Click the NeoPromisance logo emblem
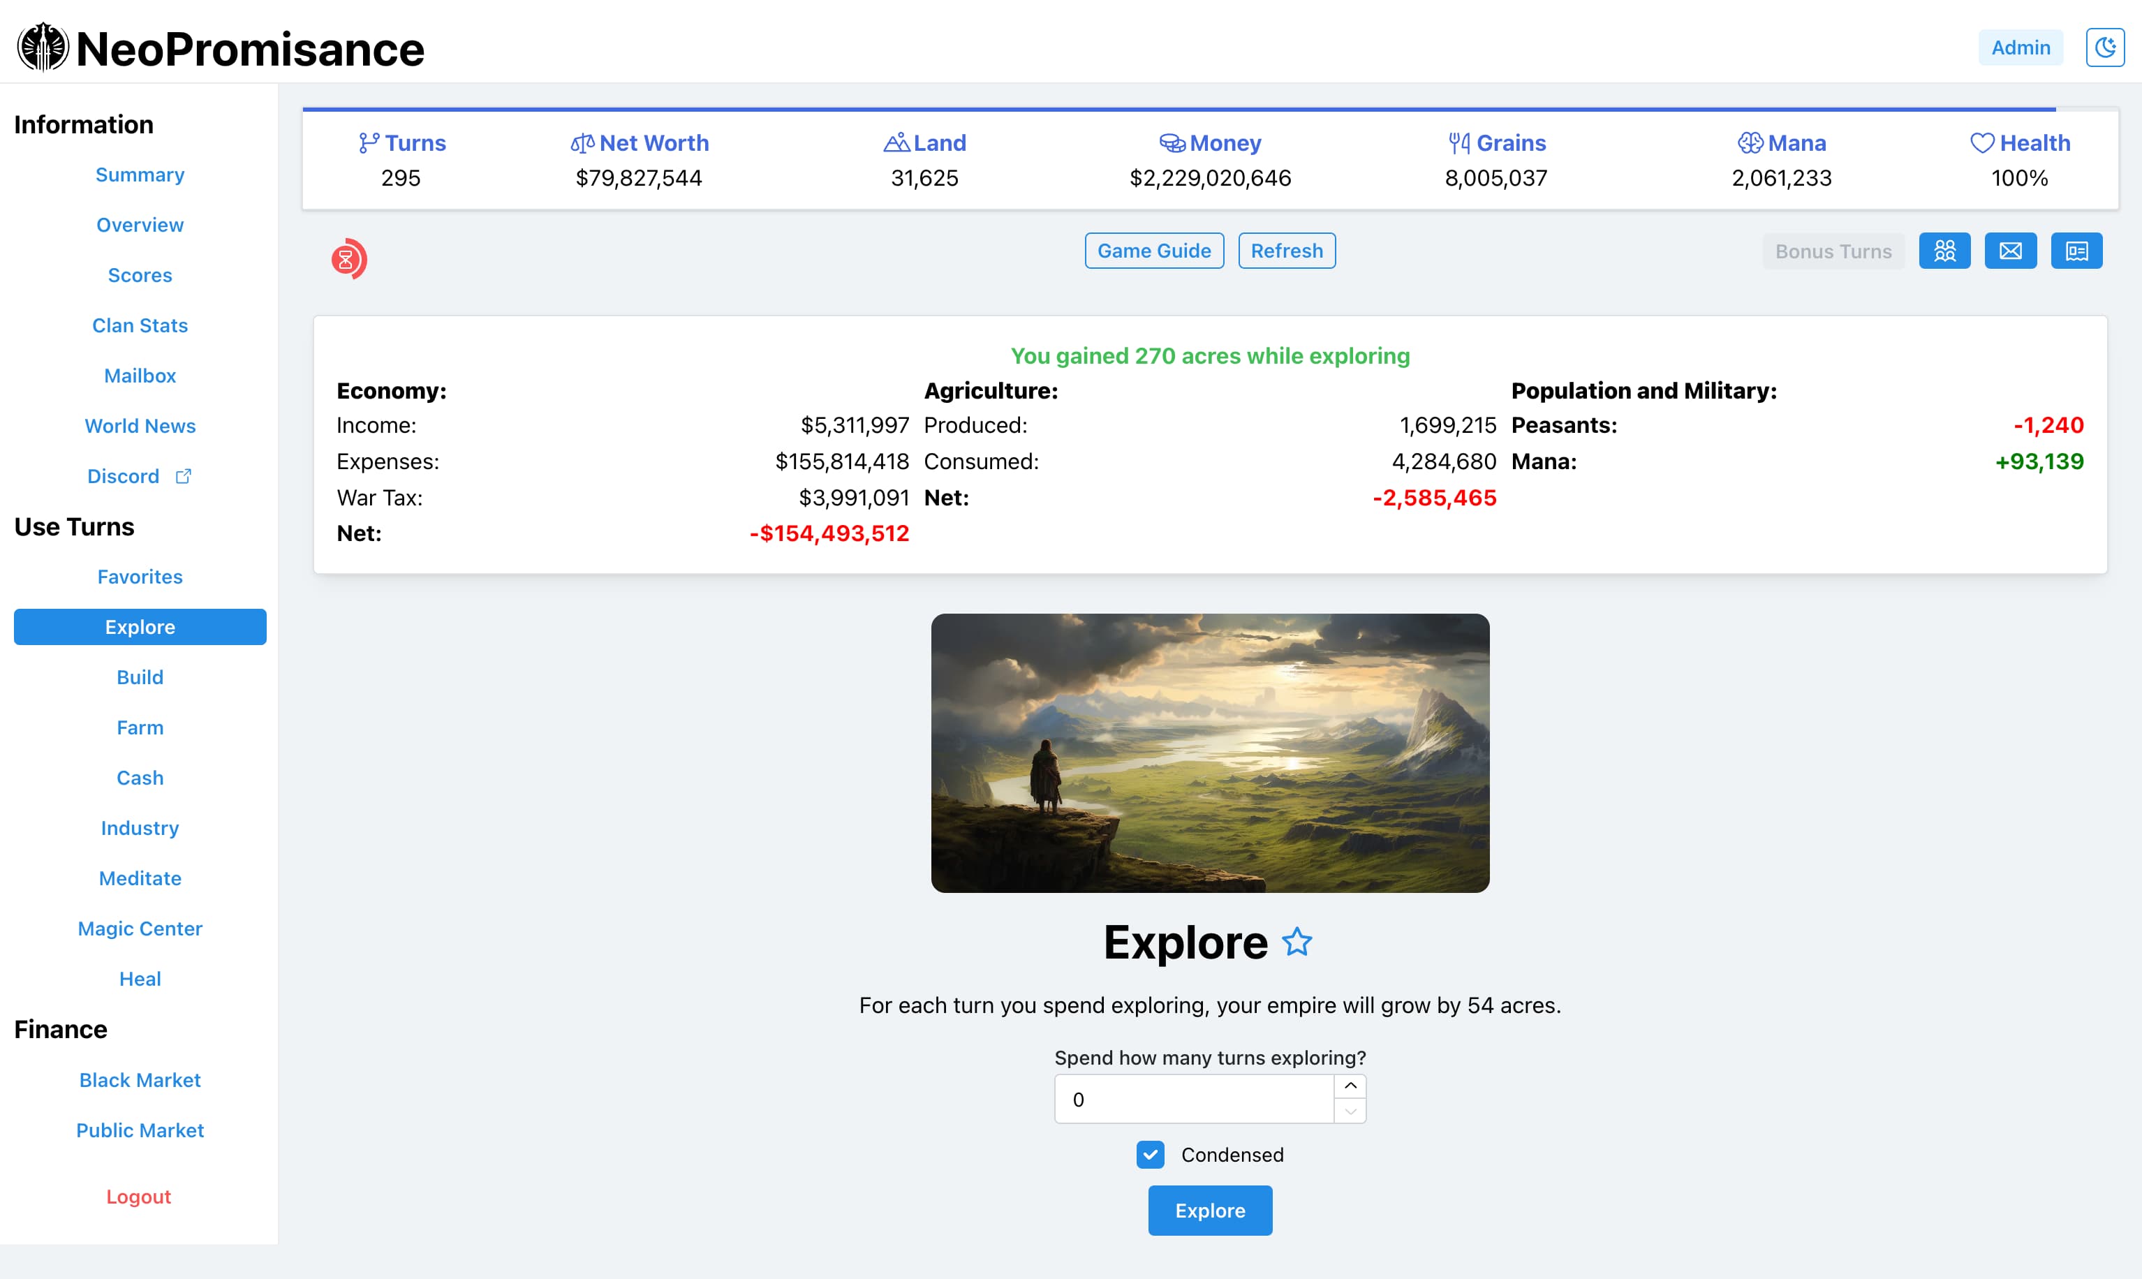Screen dimensions: 2142x1279 coord(43,47)
